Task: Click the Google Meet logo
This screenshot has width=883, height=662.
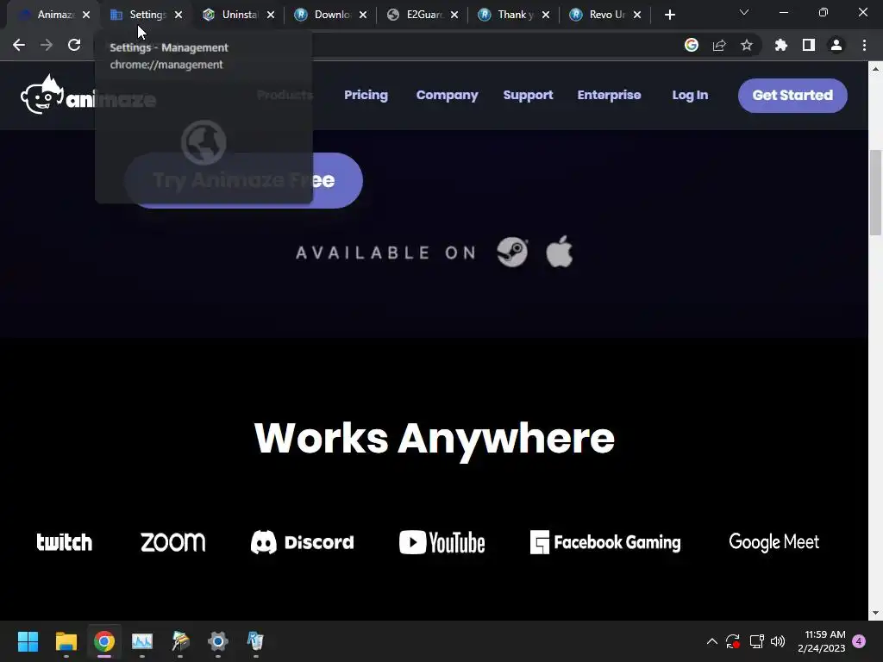Action: pos(774,542)
